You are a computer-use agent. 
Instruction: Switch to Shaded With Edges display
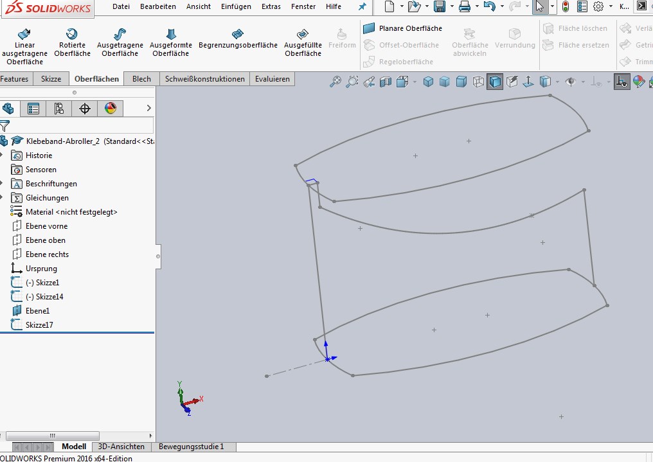428,82
